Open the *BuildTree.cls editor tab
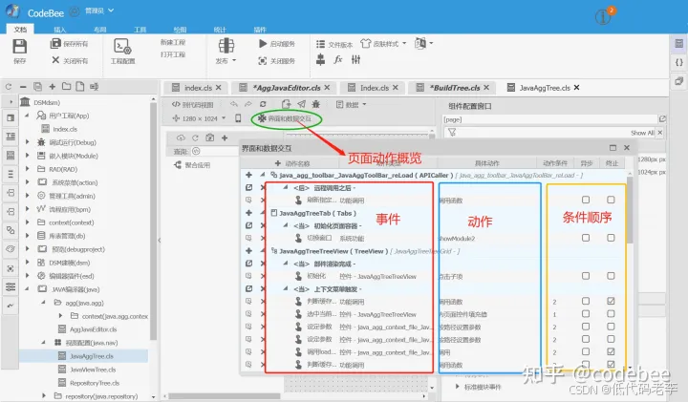The image size is (688, 402). (453, 88)
